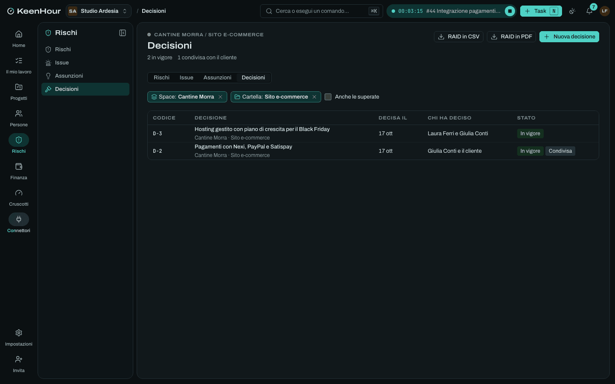Open Home in the sidebar

(x=19, y=39)
